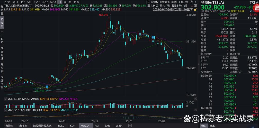259x128 pixels.
Task: Click the blue F marker near 212.110 low
Action: (47, 87)
